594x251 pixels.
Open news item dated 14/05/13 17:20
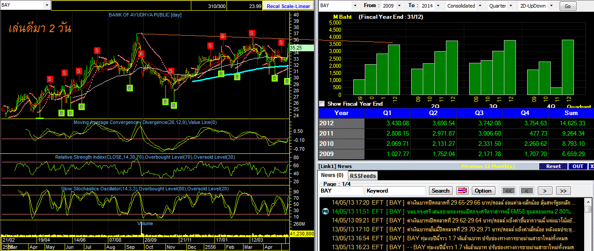453,202
